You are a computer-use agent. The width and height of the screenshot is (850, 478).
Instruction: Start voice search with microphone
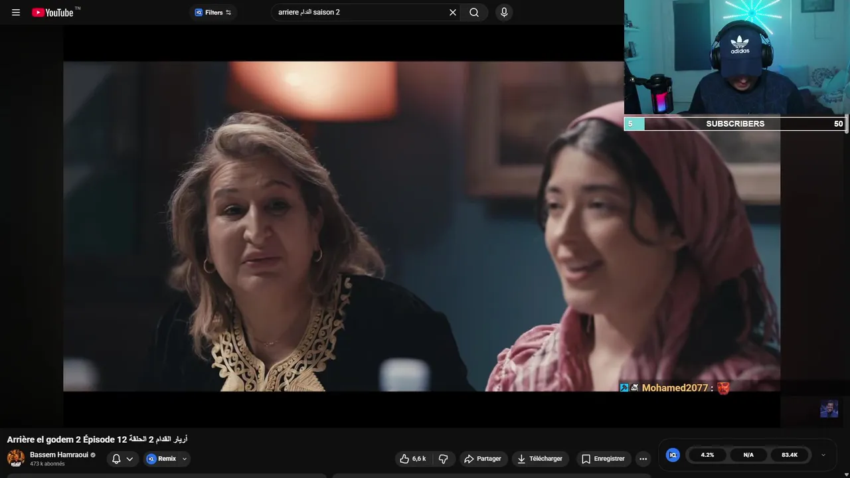click(504, 12)
